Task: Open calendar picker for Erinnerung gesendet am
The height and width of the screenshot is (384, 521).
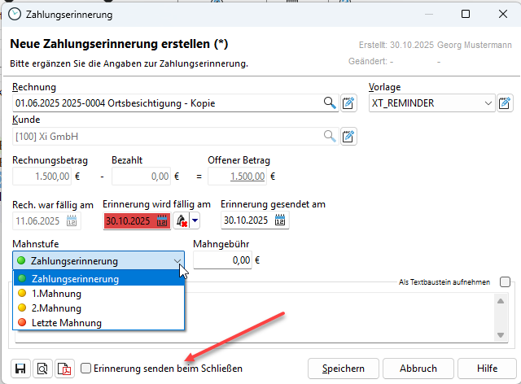Action: click(281, 220)
